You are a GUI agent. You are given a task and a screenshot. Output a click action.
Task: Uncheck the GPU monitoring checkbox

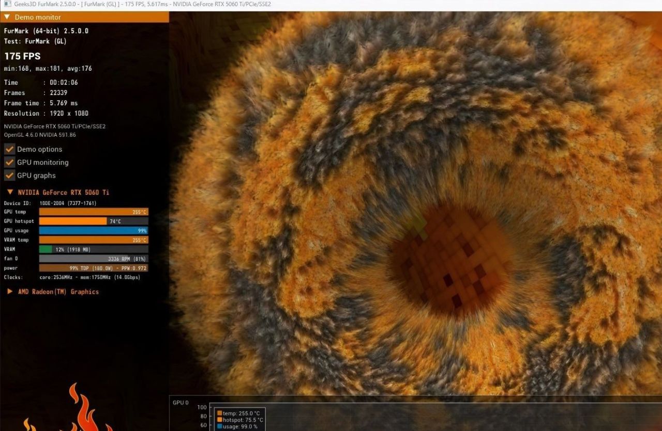9,162
